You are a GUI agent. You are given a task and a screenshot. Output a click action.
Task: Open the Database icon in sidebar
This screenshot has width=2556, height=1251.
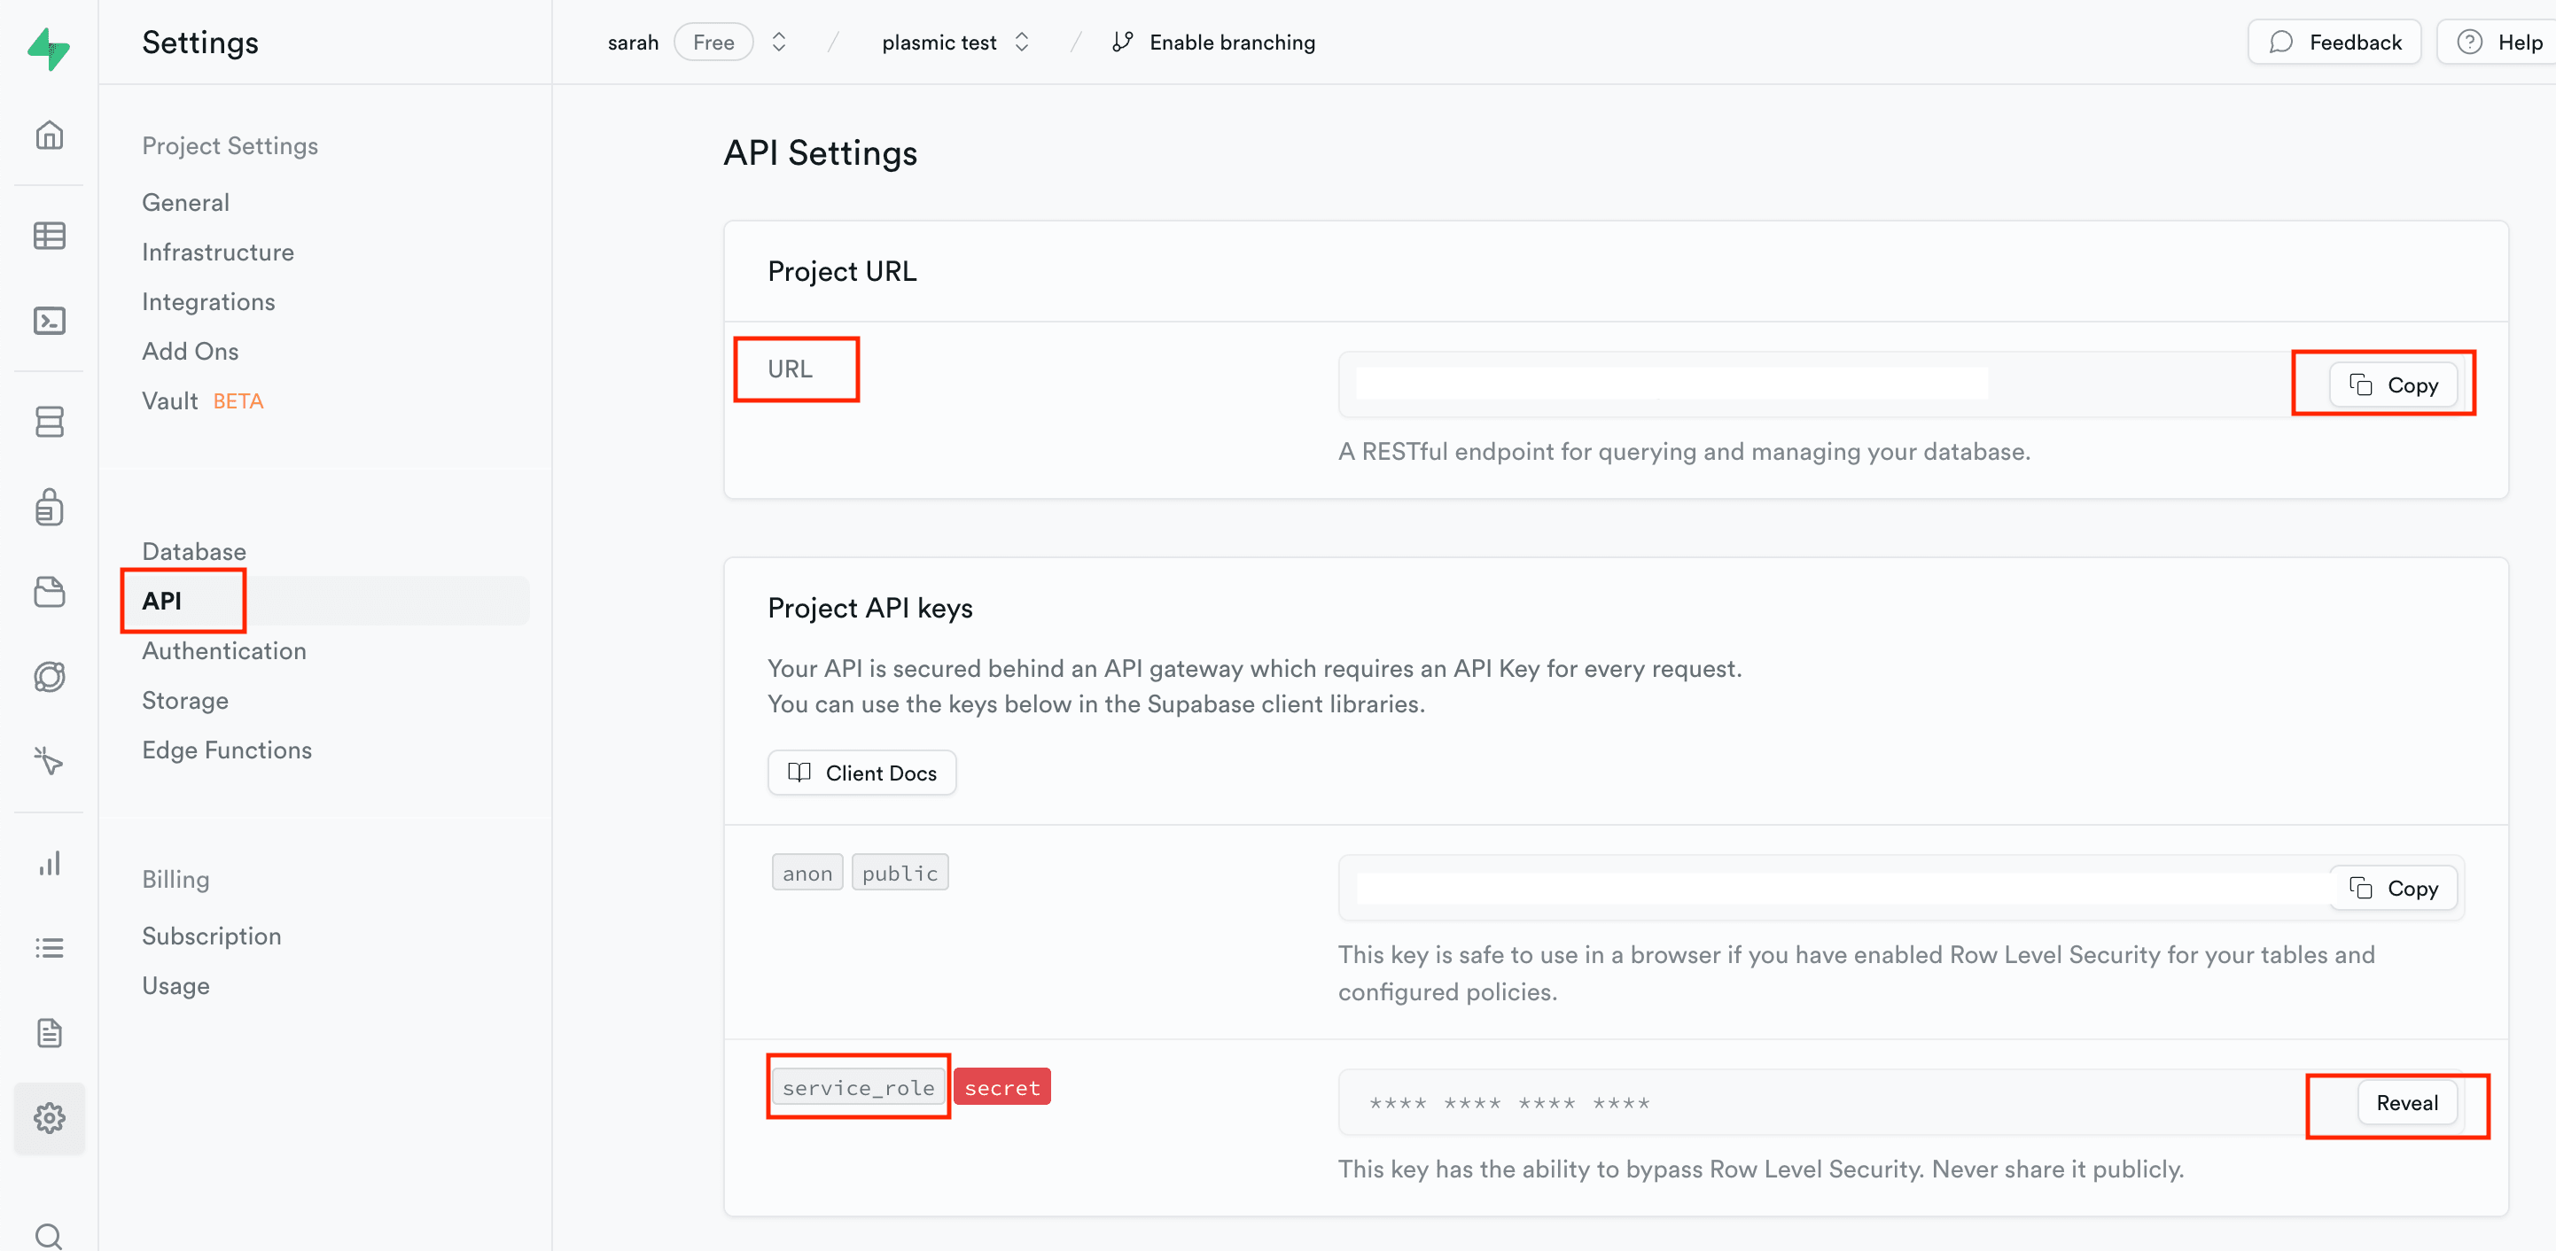pyautogui.click(x=49, y=422)
